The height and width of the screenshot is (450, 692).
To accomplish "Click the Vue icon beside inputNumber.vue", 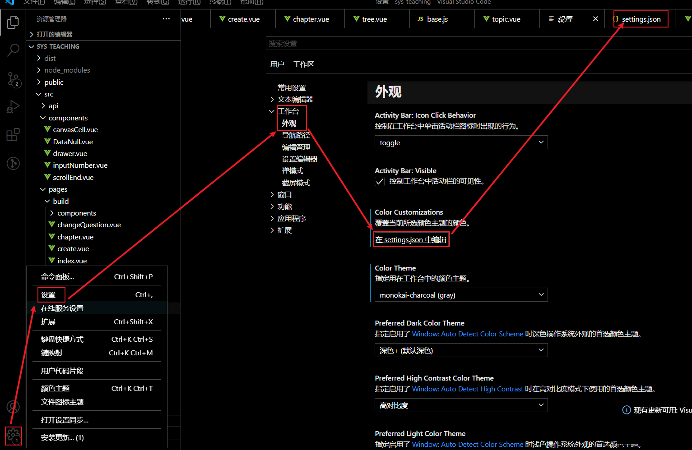I will (47, 165).
